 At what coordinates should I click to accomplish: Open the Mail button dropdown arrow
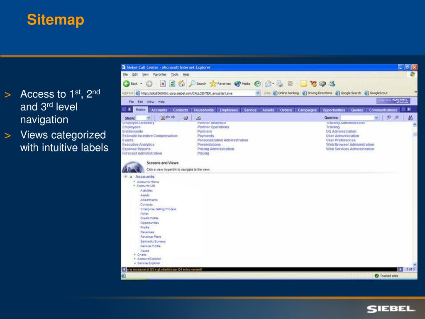tap(273, 84)
